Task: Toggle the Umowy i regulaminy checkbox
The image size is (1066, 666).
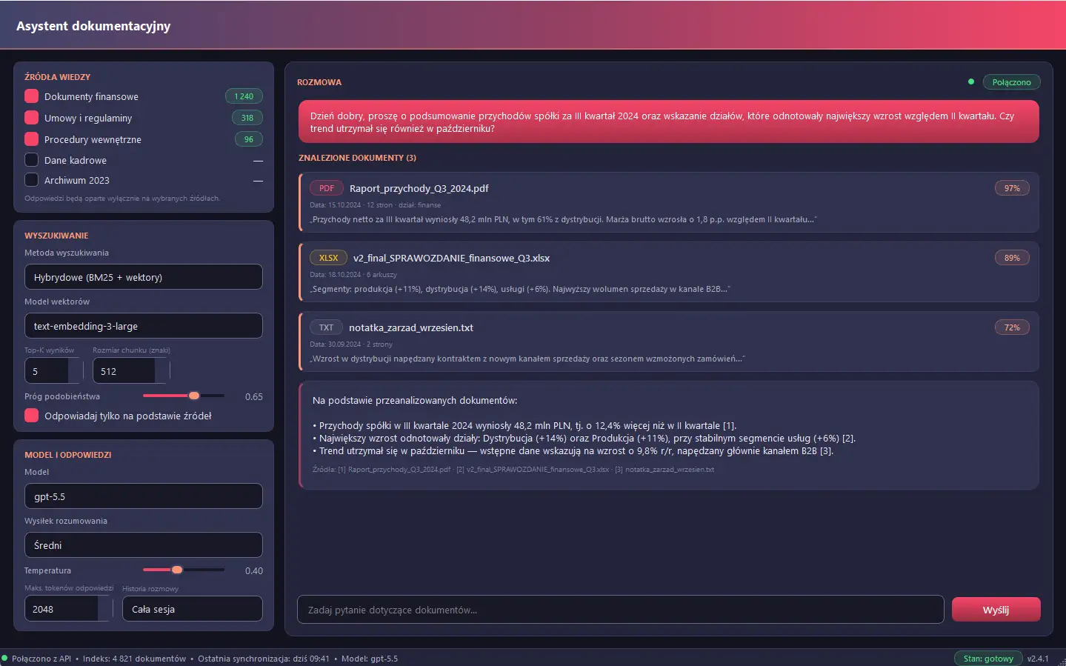Action: (31, 118)
